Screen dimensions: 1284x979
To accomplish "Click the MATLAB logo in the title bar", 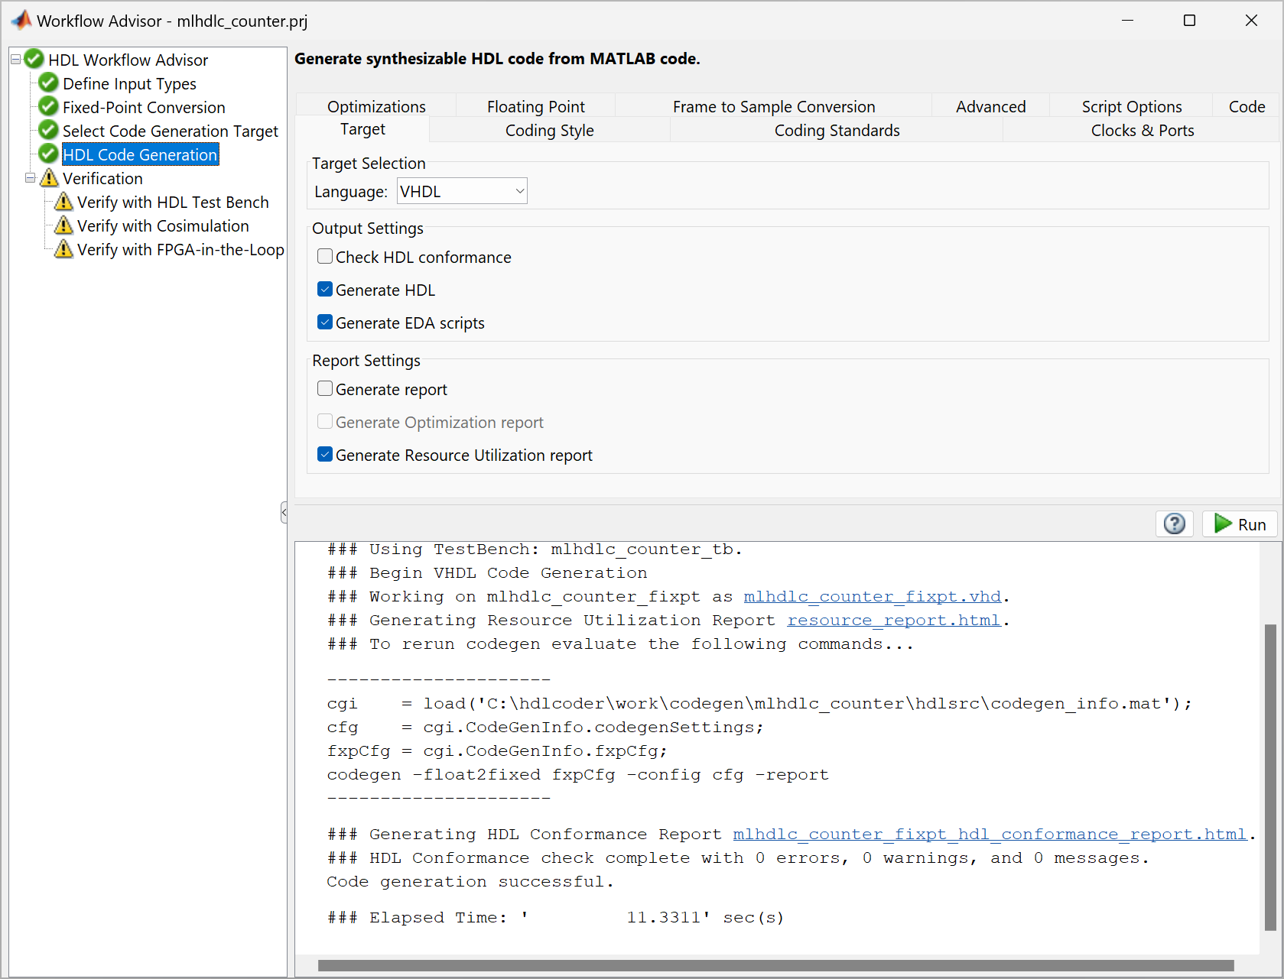I will coord(21,20).
